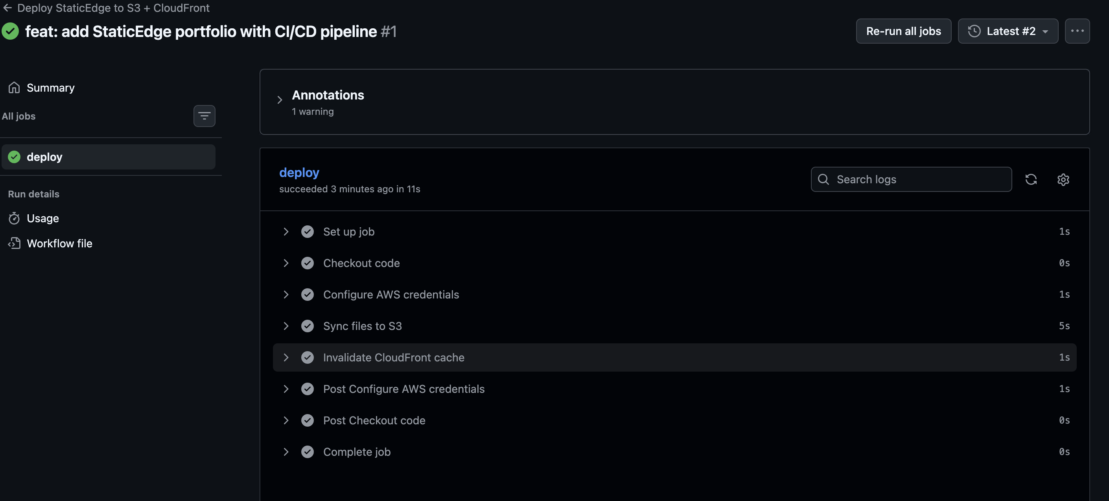Open Usage via the stopwatch icon
The height and width of the screenshot is (501, 1109).
14,218
